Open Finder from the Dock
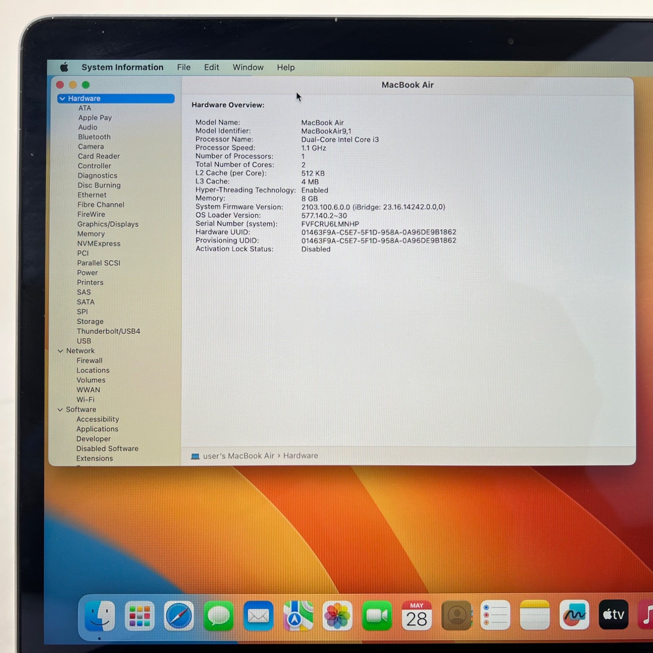This screenshot has height=653, width=653. point(100,616)
